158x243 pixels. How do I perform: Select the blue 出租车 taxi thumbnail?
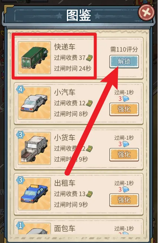[x=34, y=194]
